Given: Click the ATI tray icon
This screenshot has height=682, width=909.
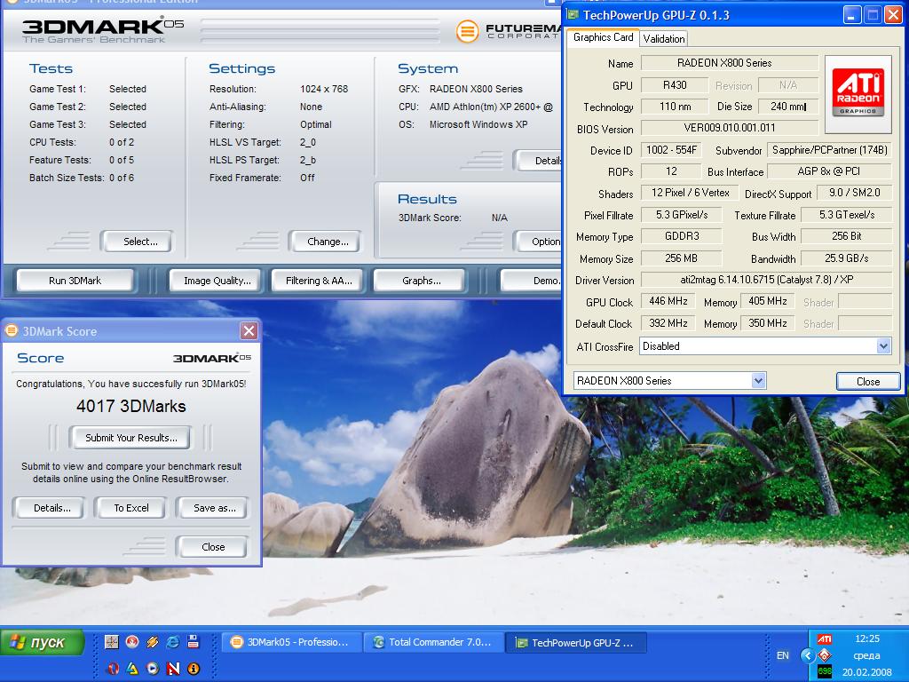Looking at the screenshot, I should pos(825,639).
